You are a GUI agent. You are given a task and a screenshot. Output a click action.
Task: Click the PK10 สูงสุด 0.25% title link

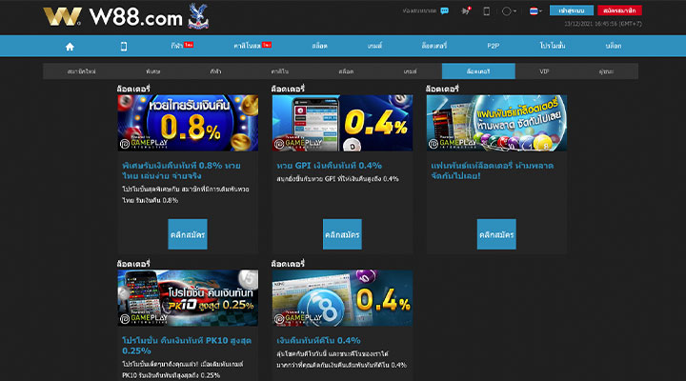[187, 346]
